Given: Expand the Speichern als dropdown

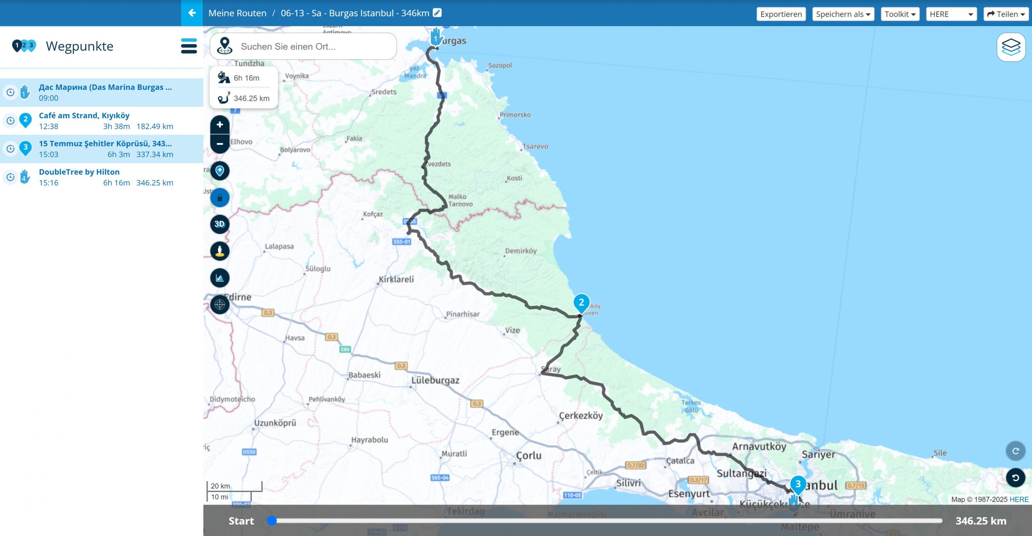Looking at the screenshot, I should coord(843,14).
